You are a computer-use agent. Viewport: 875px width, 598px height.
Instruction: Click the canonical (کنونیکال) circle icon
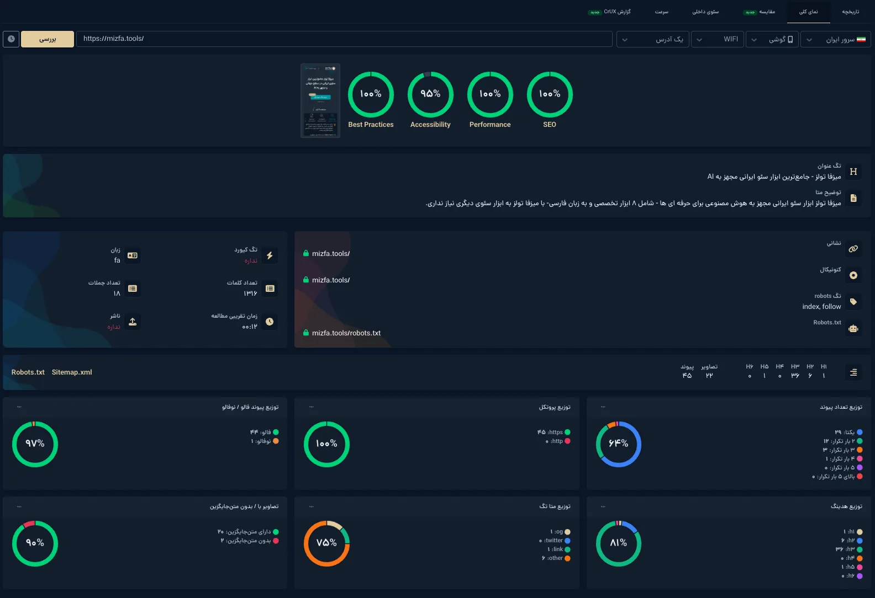point(853,275)
